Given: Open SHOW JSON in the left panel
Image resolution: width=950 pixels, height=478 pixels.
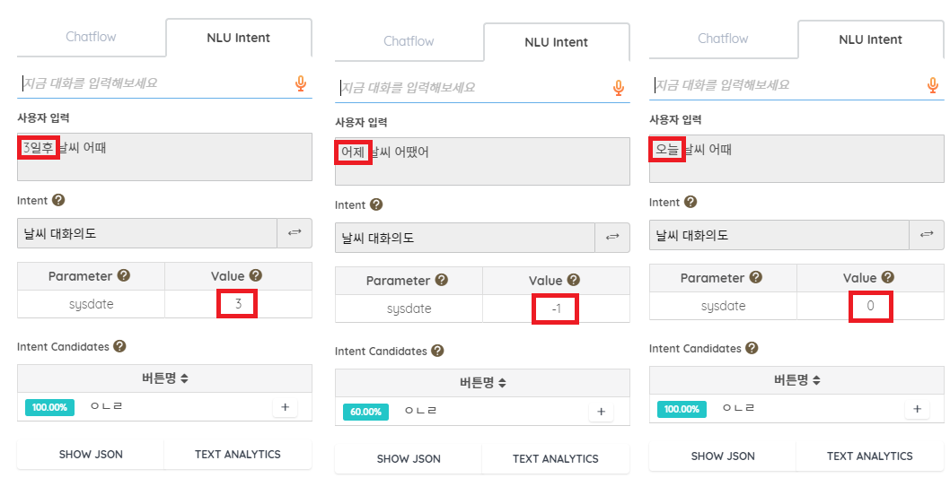Looking at the screenshot, I should (91, 455).
